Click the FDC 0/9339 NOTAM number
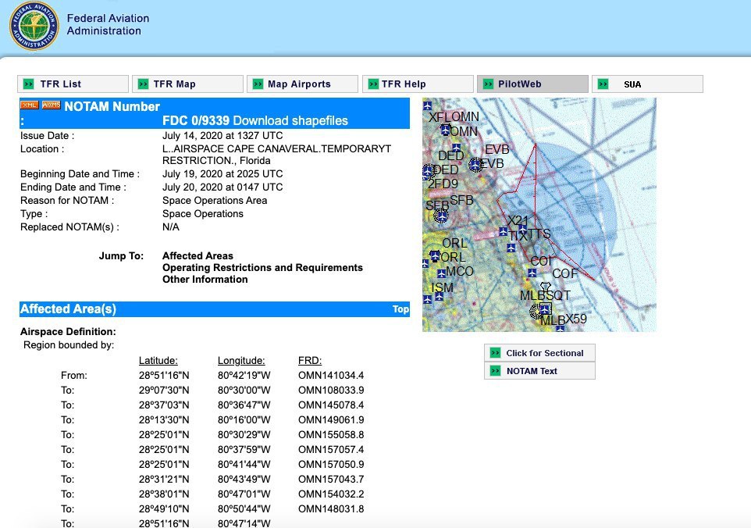 (196, 121)
